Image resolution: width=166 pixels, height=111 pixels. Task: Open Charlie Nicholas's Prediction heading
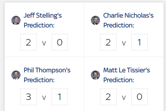129,20
